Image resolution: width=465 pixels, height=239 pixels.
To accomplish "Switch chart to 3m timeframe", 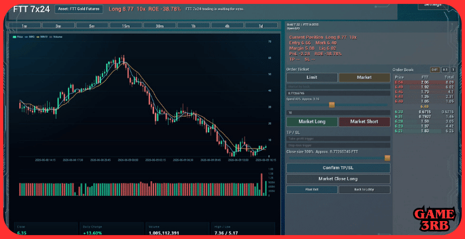I will 58,26.
